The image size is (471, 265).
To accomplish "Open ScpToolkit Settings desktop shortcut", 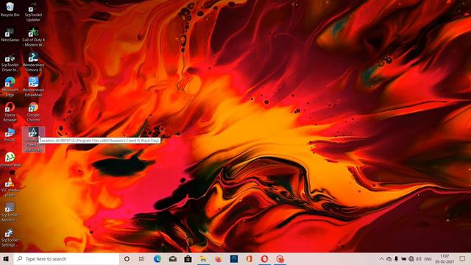I will (10, 237).
